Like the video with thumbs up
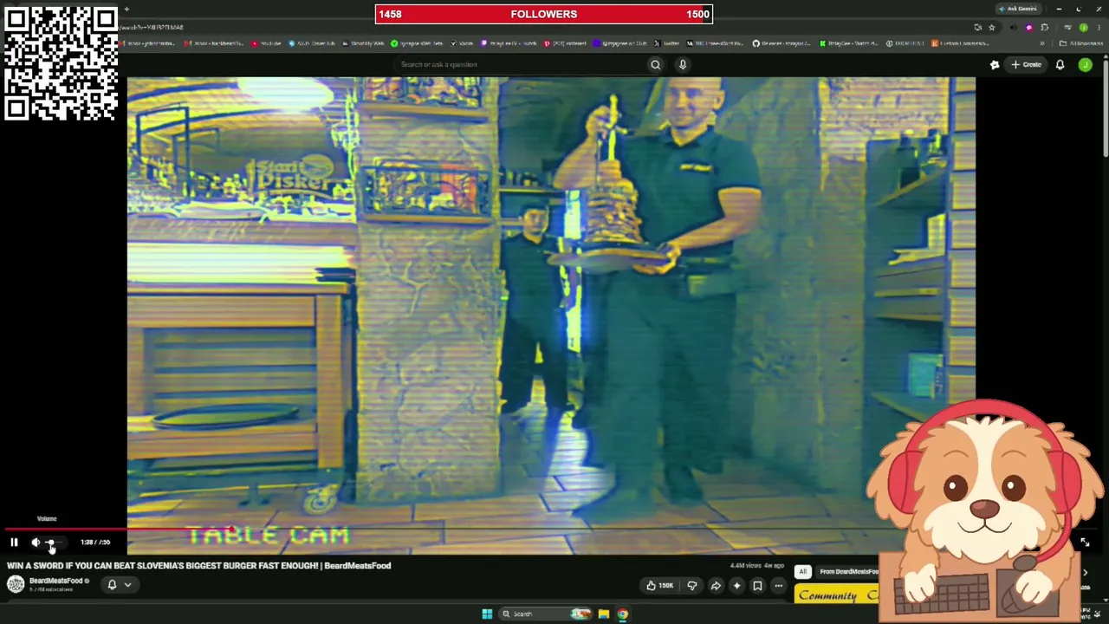This screenshot has width=1109, height=624. [660, 586]
